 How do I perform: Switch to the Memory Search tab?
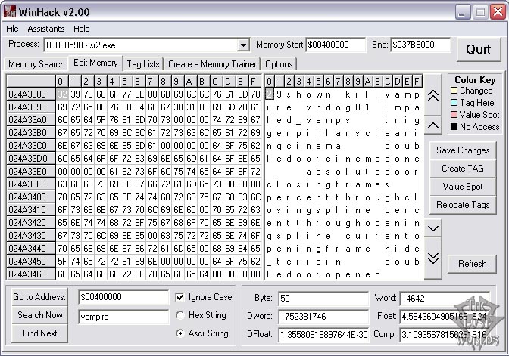pyautogui.click(x=36, y=64)
